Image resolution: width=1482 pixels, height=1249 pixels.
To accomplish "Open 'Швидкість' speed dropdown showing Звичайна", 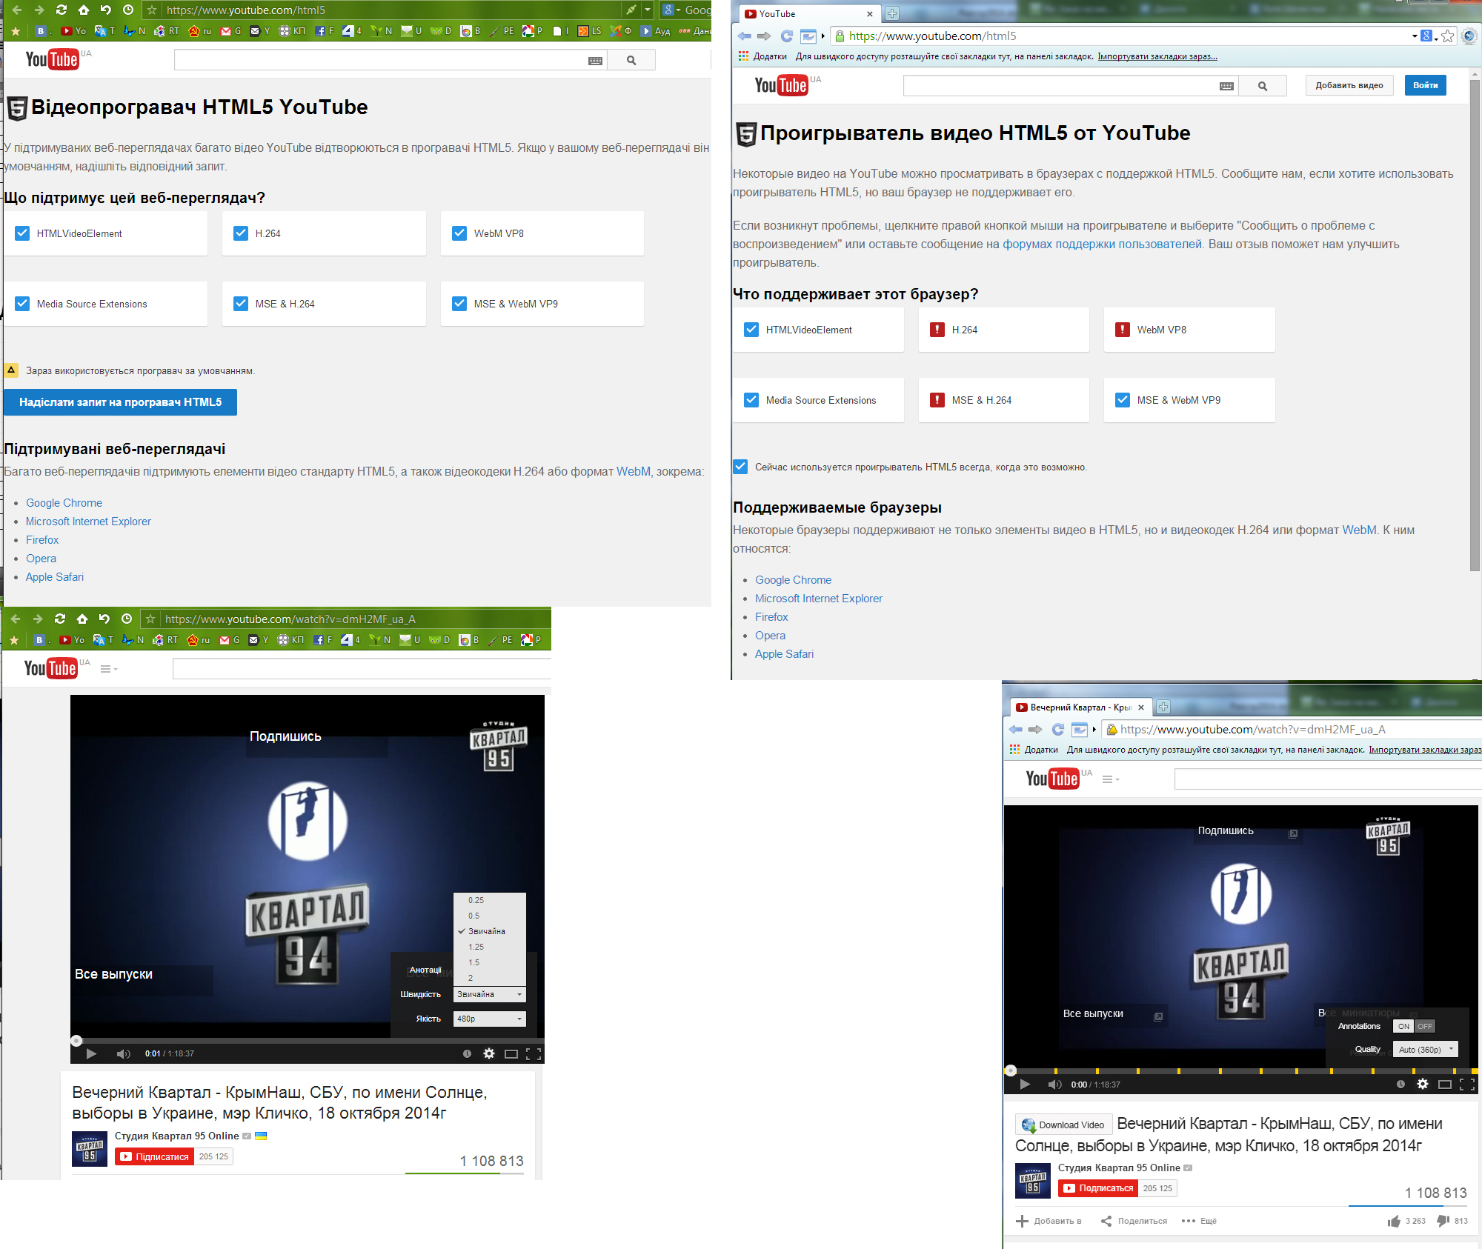I will tap(489, 994).
